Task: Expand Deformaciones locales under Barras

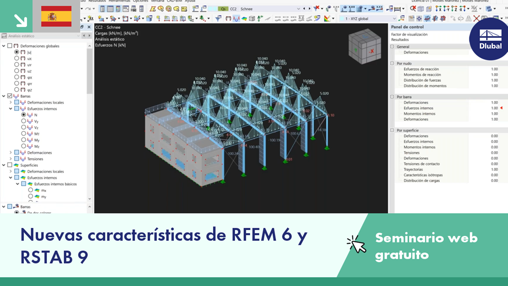Action: tap(10, 102)
